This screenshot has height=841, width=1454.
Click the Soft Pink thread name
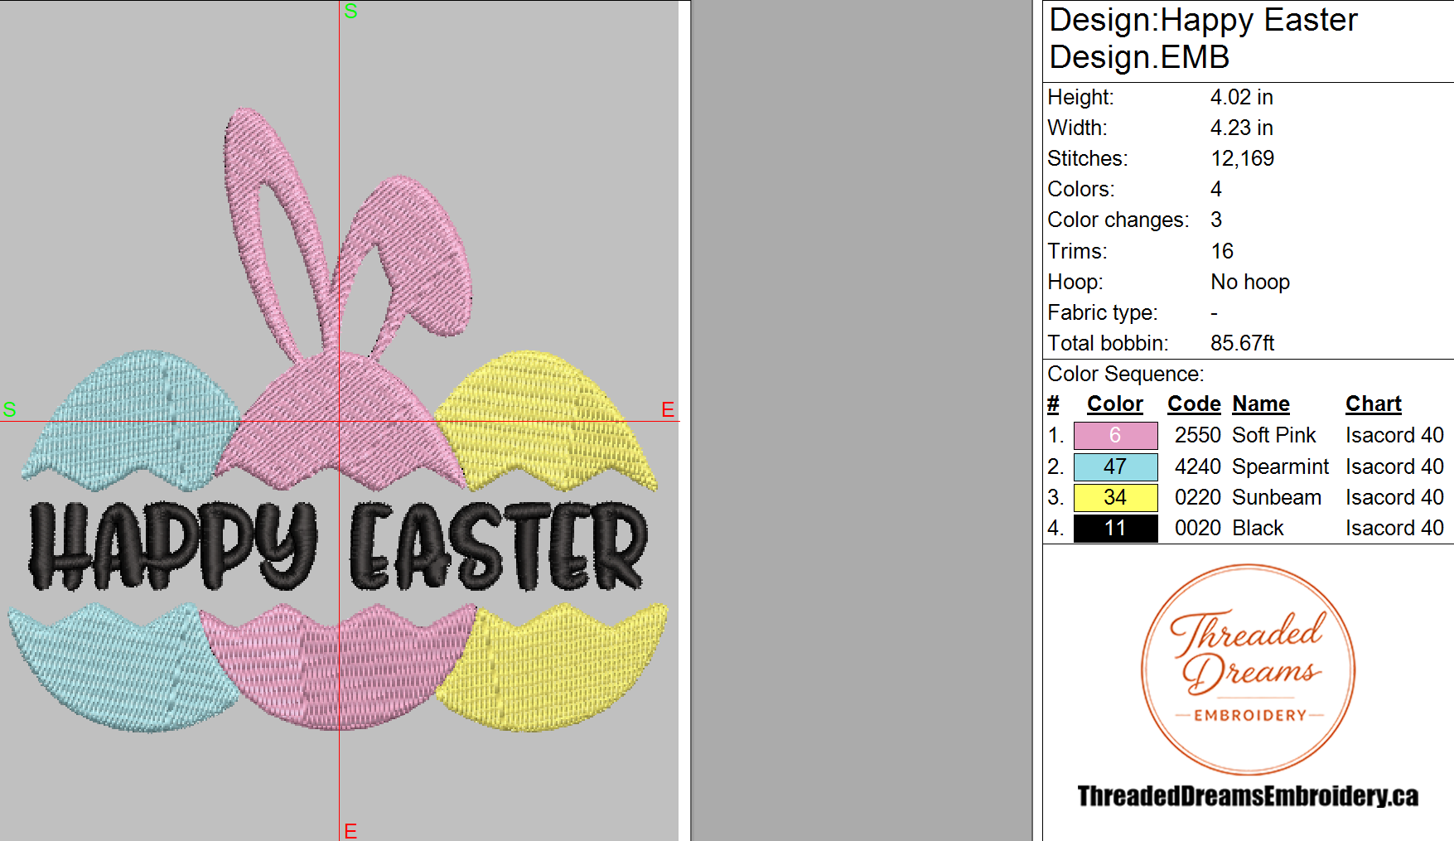click(x=1273, y=435)
